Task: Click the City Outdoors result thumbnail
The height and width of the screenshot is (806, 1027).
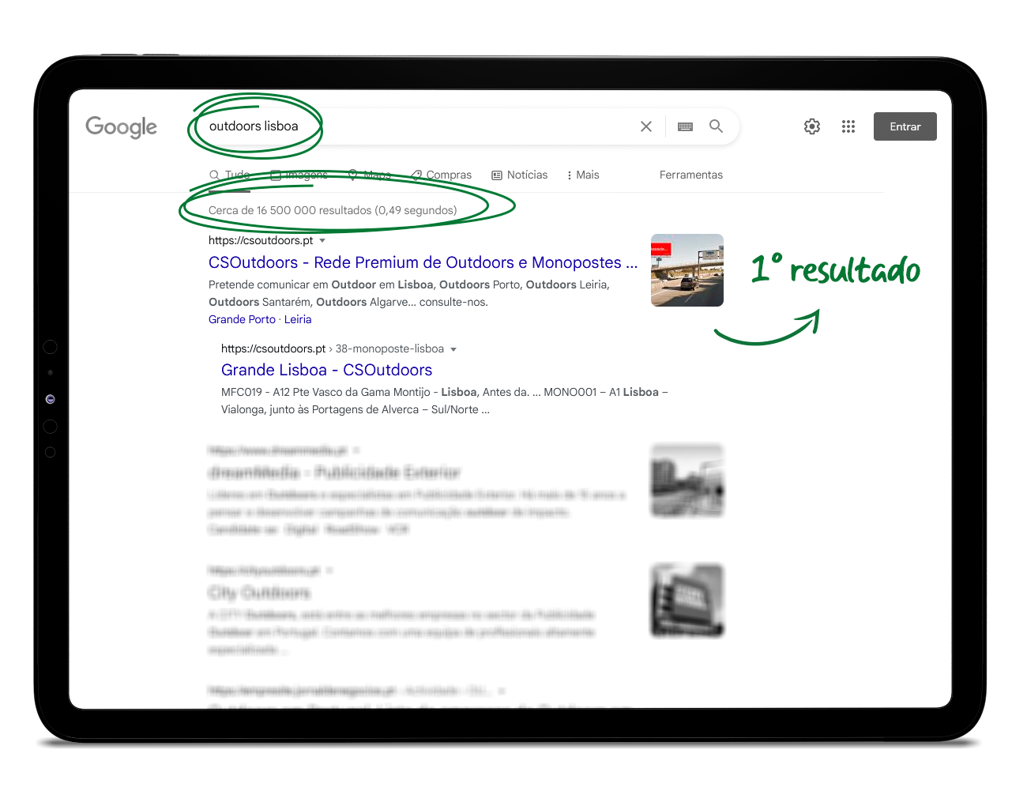Action: point(687,601)
